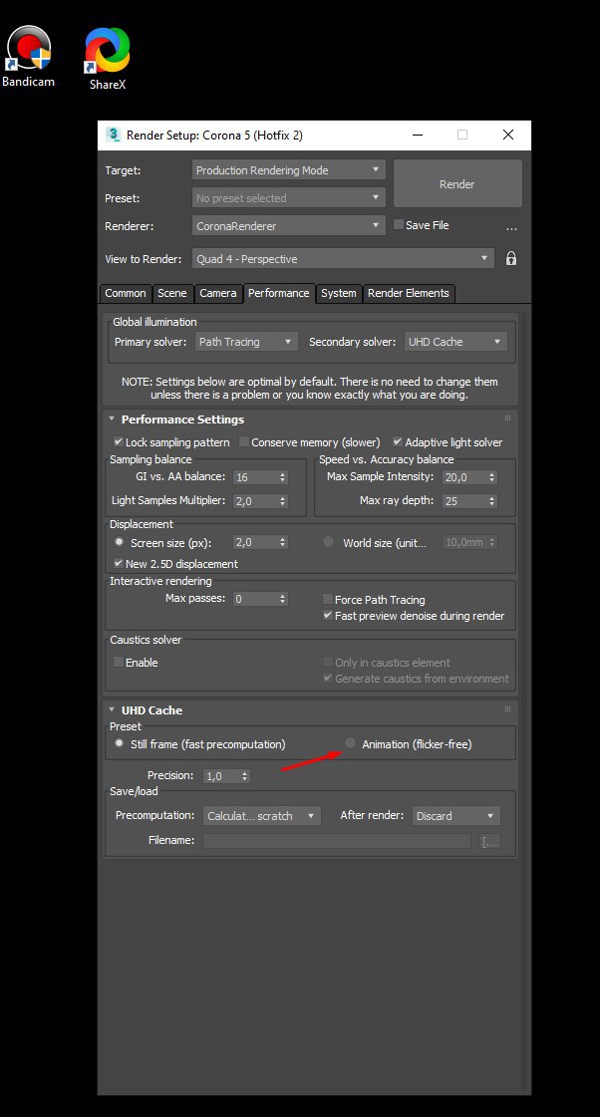
Task: Open the Precomputation dropdown
Action: point(261,816)
